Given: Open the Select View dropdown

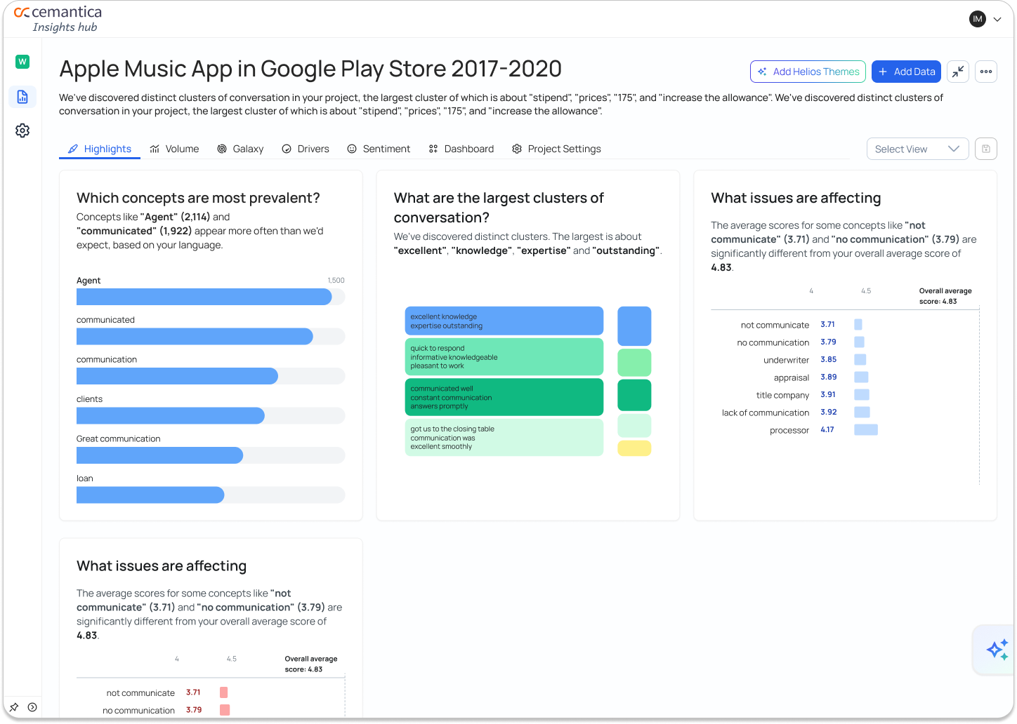Looking at the screenshot, I should tap(918, 149).
